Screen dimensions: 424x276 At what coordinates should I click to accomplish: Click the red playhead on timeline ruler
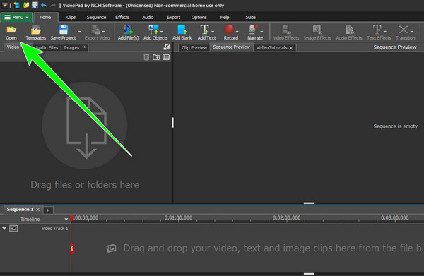pyautogui.click(x=71, y=218)
